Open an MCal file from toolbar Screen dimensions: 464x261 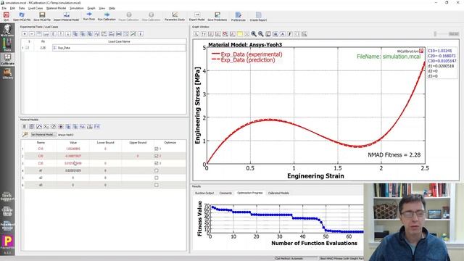point(22,16)
